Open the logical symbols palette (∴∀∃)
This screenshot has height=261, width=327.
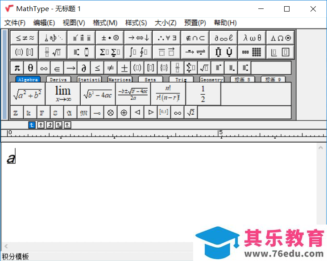(167, 38)
